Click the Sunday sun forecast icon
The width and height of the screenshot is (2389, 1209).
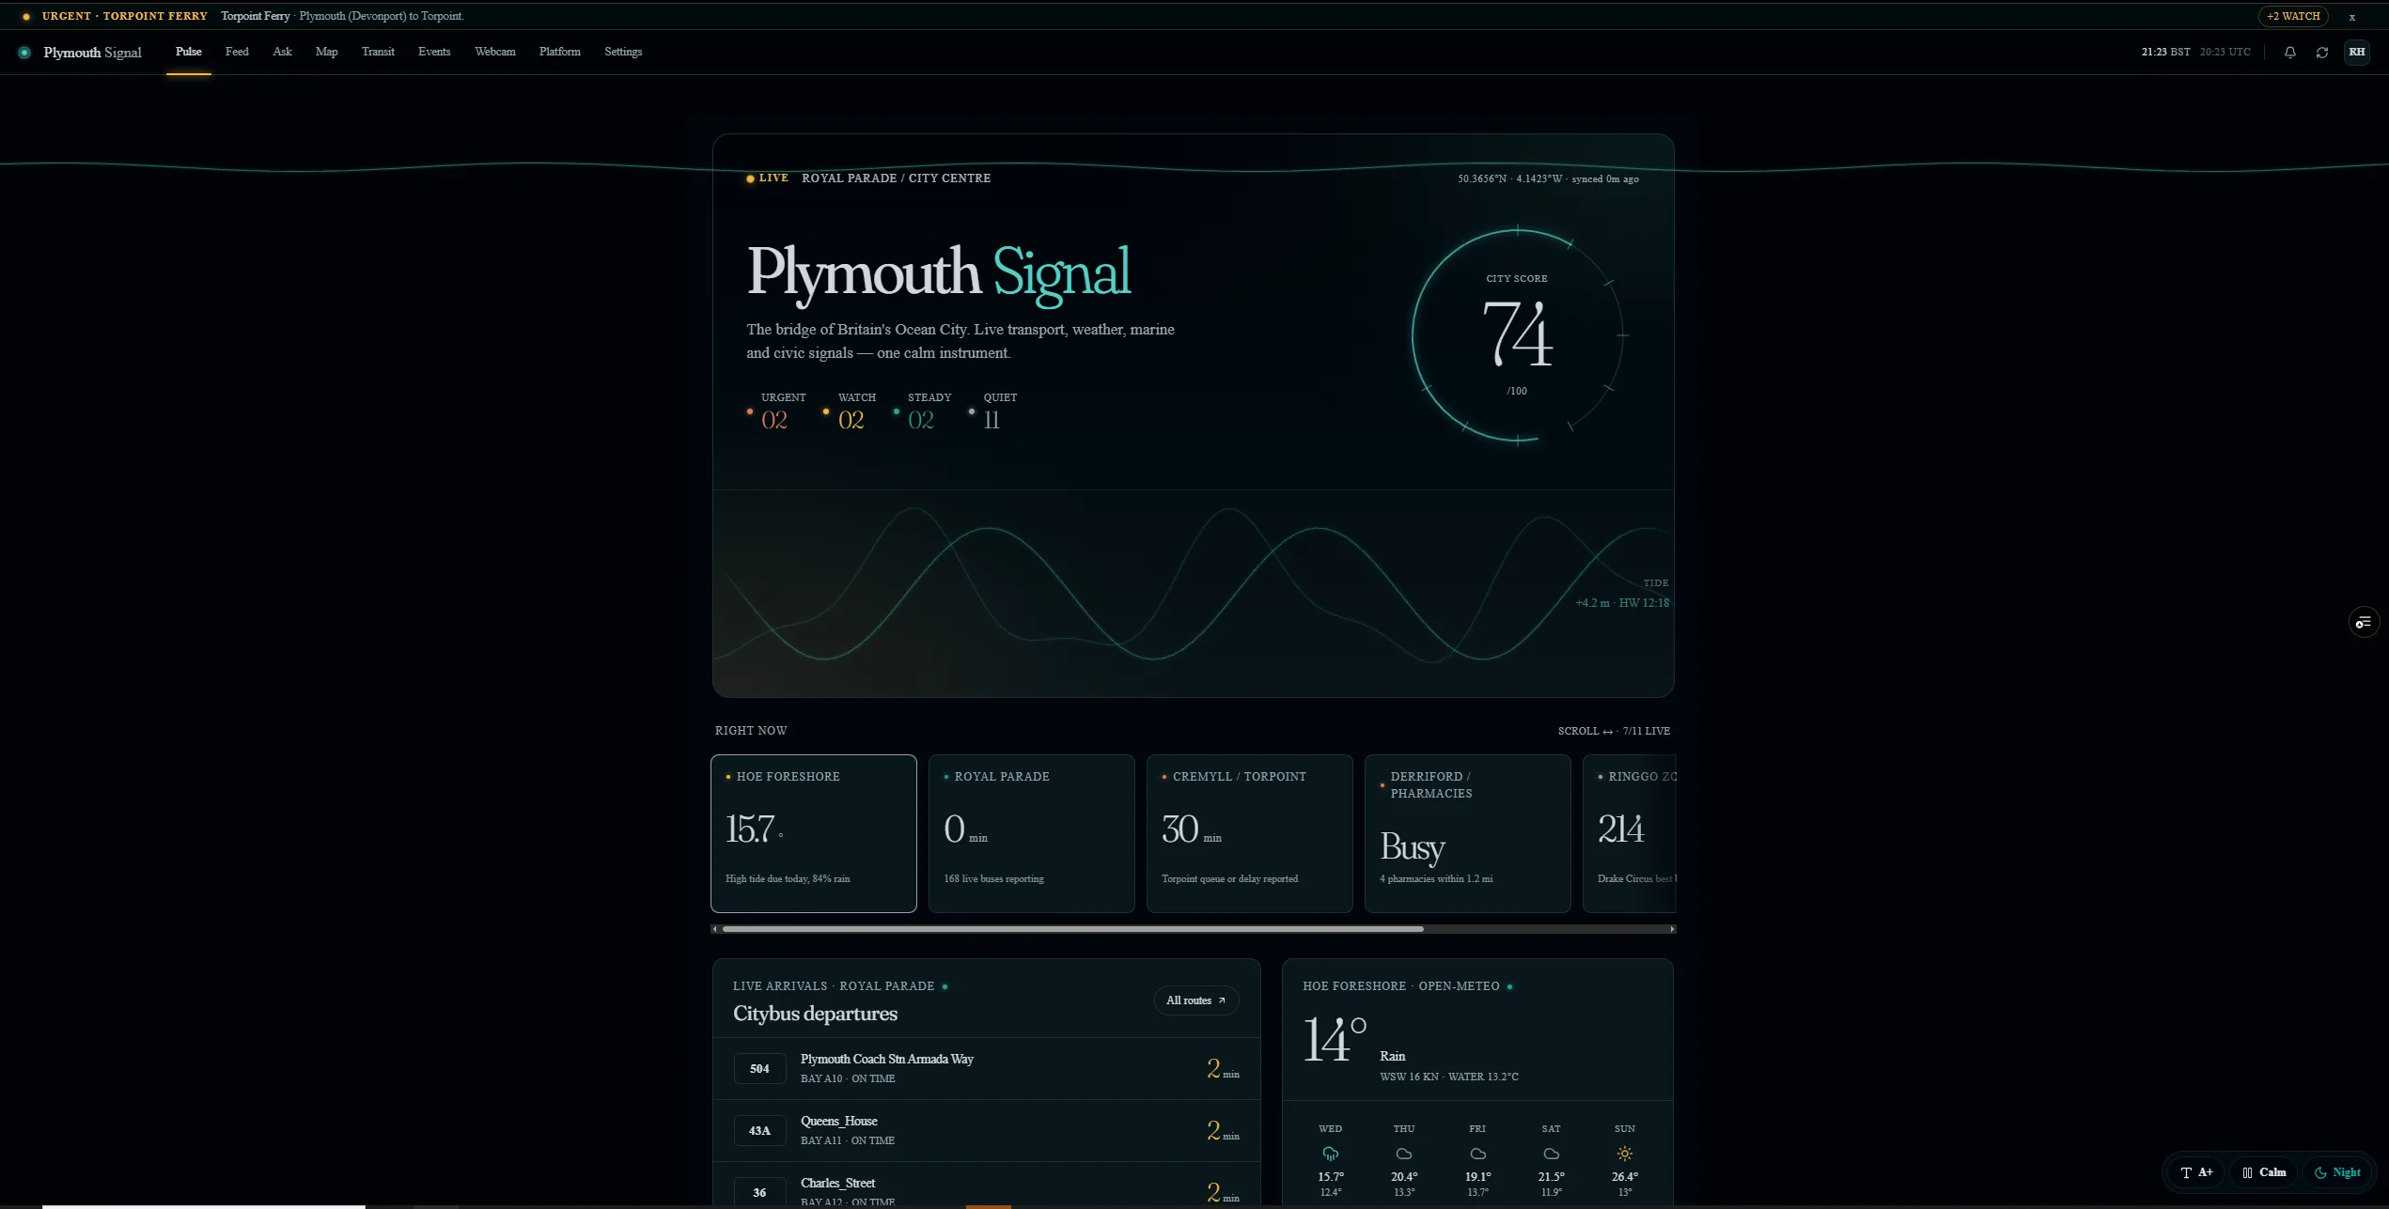[1624, 1154]
